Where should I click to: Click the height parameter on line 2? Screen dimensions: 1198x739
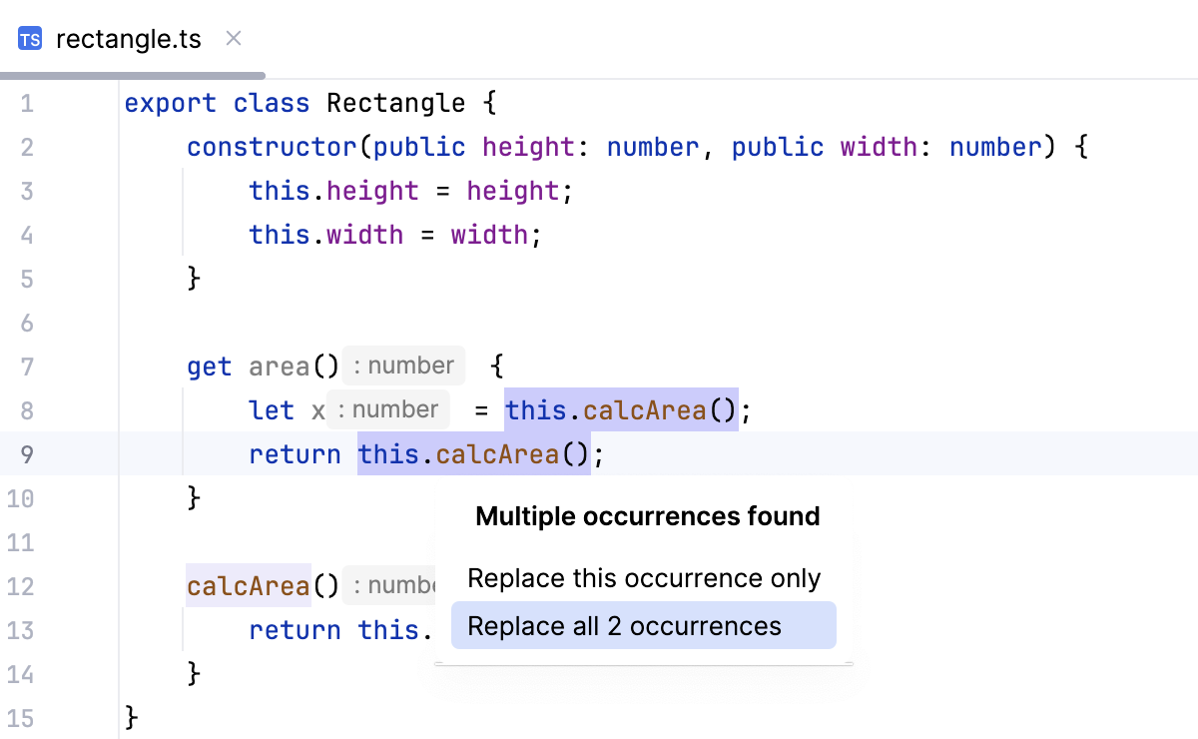tap(527, 147)
